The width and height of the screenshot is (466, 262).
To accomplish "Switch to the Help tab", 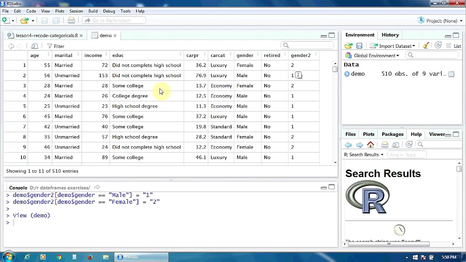I will point(416,134).
